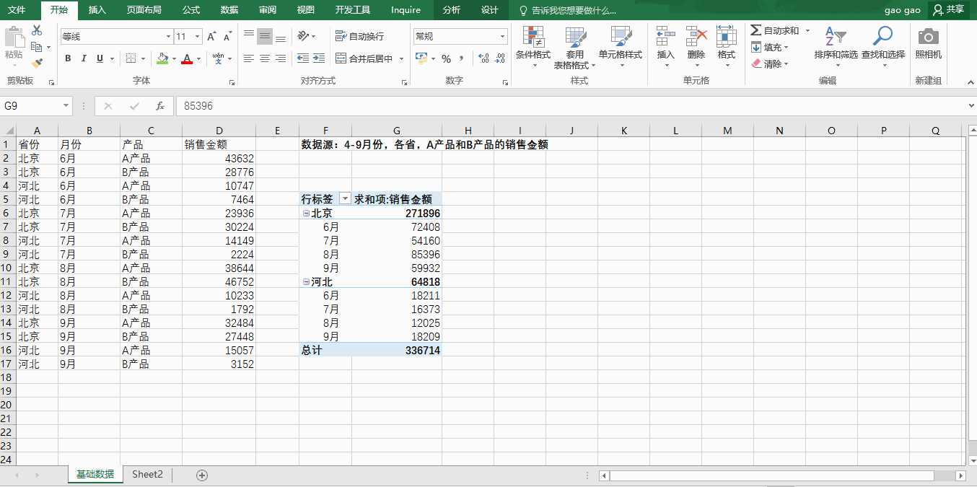
Task: Add a new sheet with plus icon
Action: pyautogui.click(x=202, y=475)
